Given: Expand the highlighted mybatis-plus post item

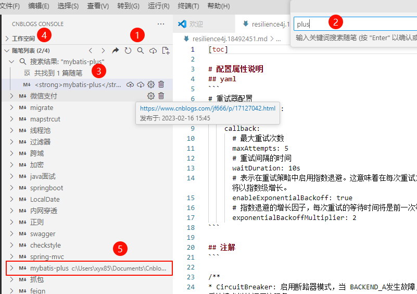Looking at the screenshot, I should point(11,268).
